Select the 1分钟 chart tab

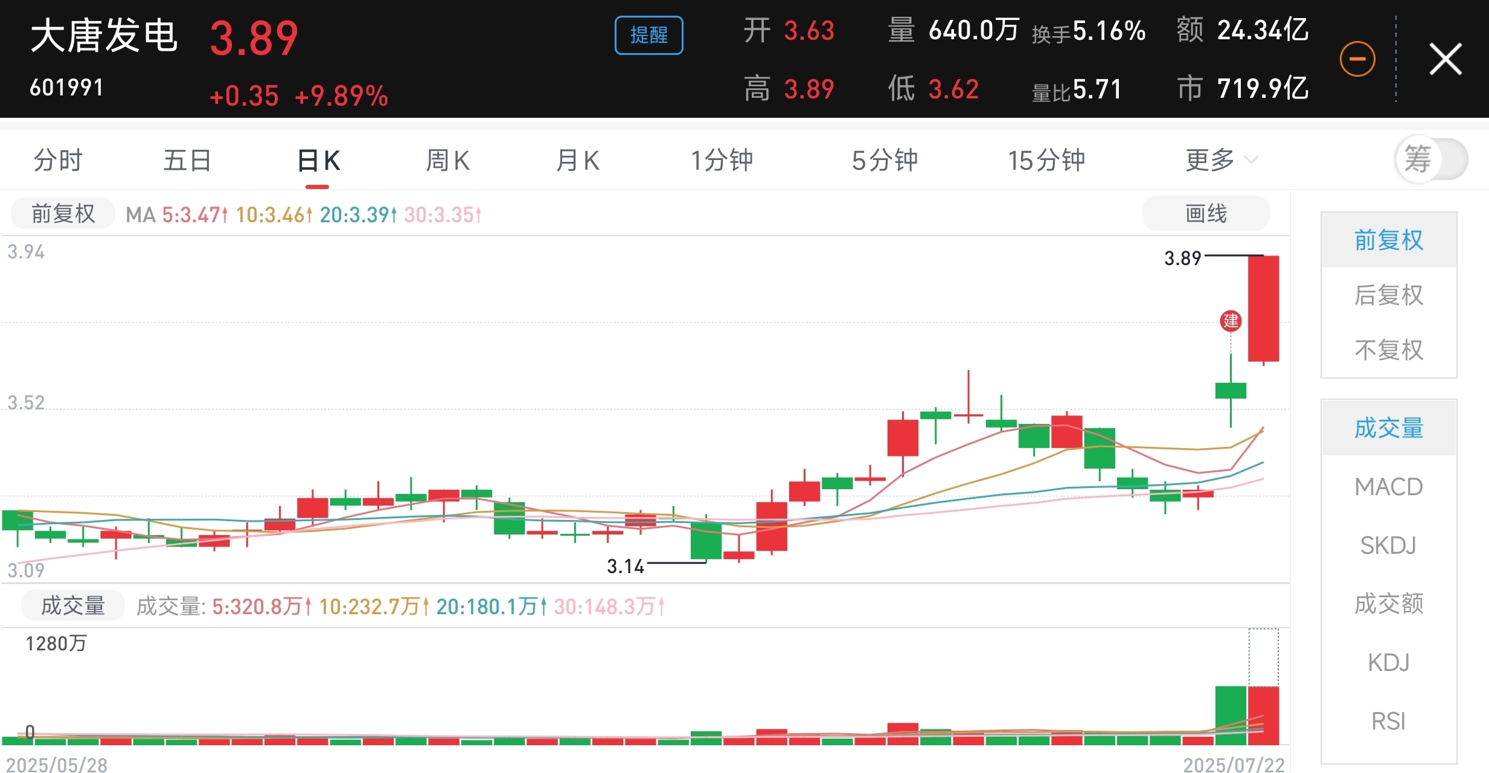coord(722,161)
